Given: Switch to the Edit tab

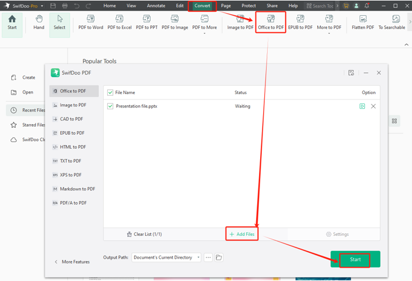Looking at the screenshot, I should [x=180, y=5].
